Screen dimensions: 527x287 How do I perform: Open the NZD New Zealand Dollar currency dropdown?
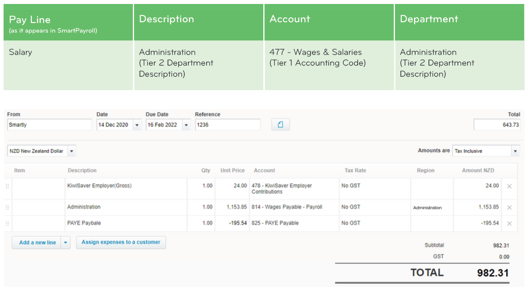click(x=72, y=151)
